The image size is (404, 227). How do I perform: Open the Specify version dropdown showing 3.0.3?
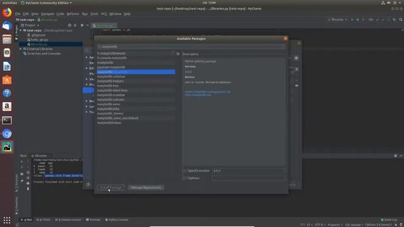coord(249,171)
